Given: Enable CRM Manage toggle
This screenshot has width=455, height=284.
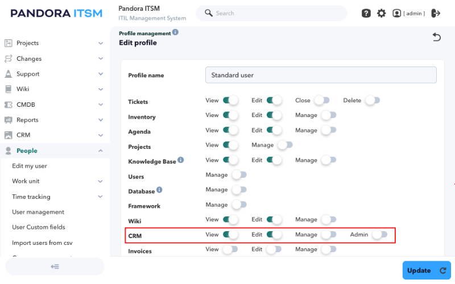Looking at the screenshot, I should click(x=329, y=235).
